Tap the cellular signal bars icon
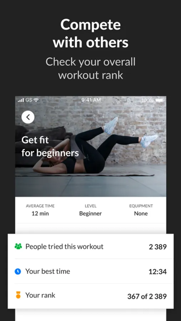181x321 pixels. [21, 100]
